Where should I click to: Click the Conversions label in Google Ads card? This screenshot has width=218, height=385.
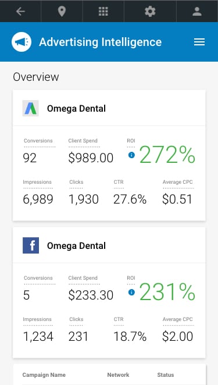38,141
